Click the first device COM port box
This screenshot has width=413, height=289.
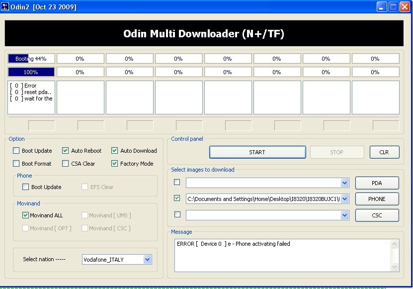42,125
